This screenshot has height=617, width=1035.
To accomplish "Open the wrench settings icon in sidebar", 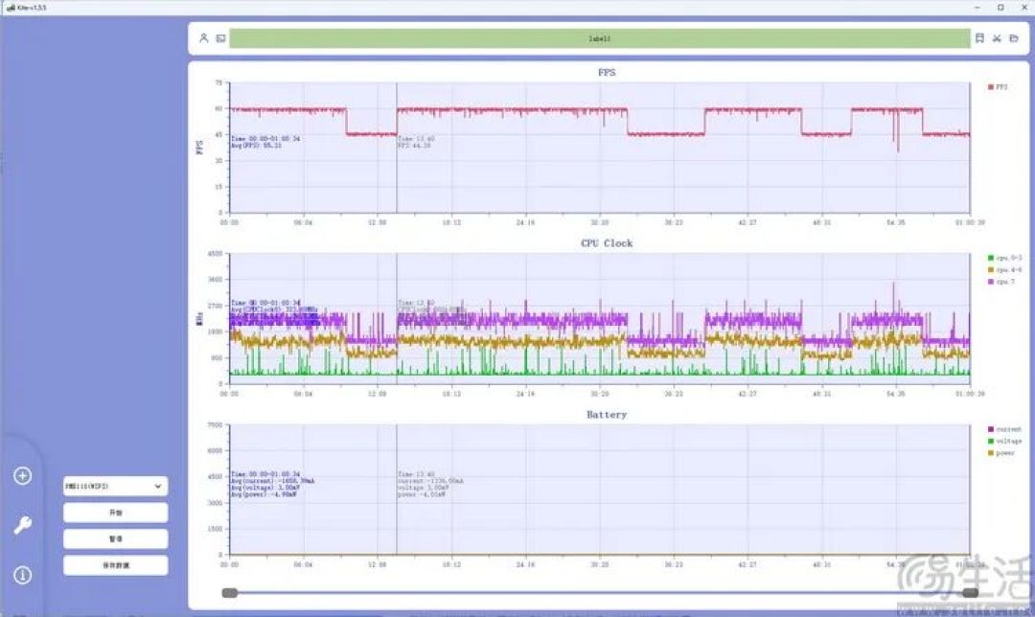I will coord(22,525).
